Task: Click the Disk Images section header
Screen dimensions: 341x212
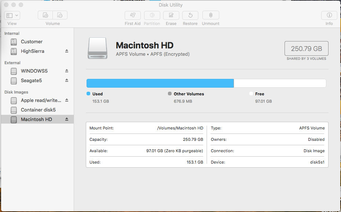Action: coord(16,92)
